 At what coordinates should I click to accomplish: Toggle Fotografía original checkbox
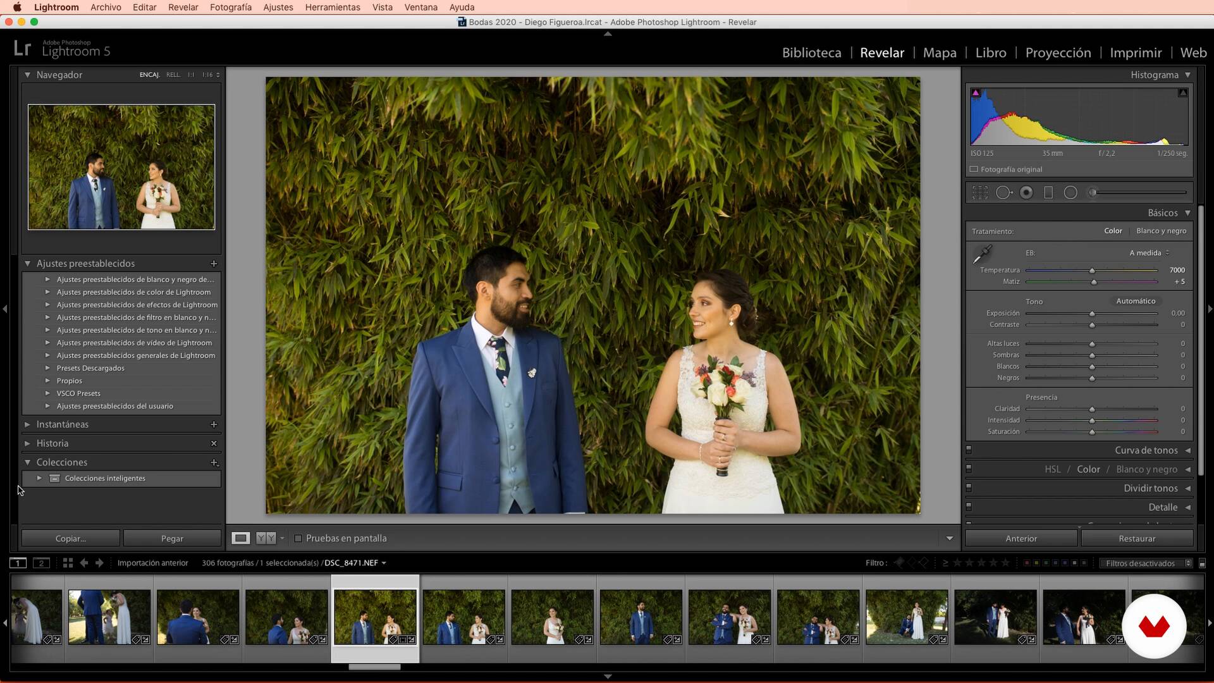(x=974, y=169)
